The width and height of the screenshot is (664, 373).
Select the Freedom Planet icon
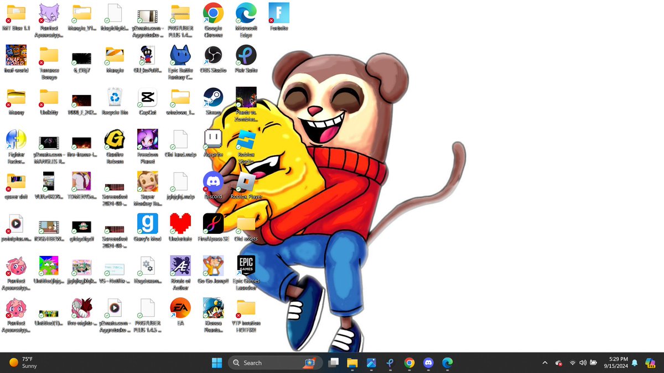[x=147, y=146]
